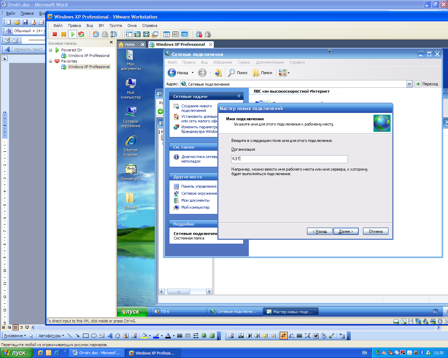
Task: Open the VMware Group menu
Action: pos(115,26)
